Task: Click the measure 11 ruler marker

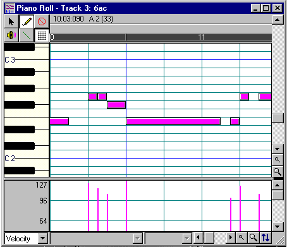Action: pyautogui.click(x=202, y=37)
